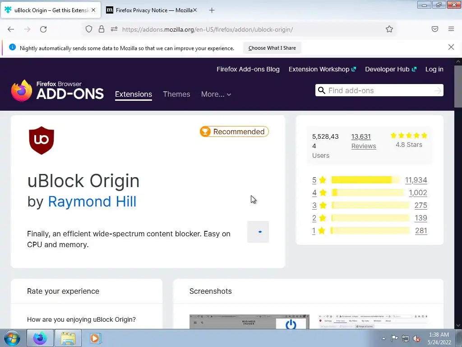Bookmark this page with the star icon

click(x=389, y=29)
